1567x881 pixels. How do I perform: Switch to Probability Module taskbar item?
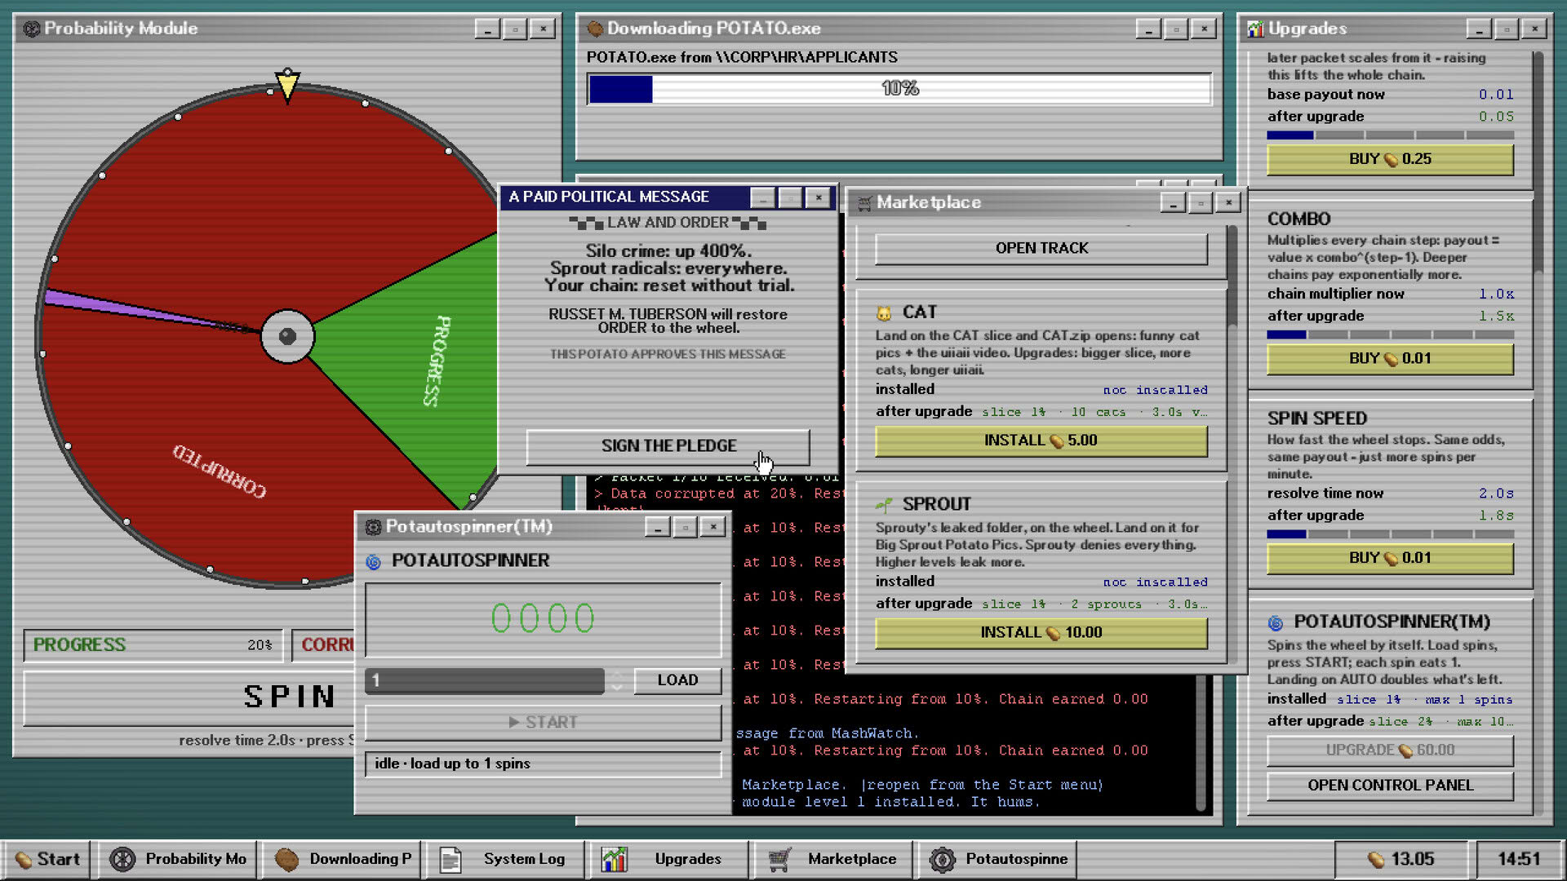coord(179,859)
